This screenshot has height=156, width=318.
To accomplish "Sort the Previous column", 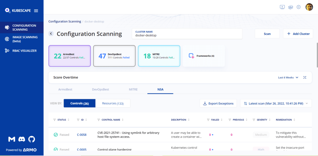I will 246,120.
